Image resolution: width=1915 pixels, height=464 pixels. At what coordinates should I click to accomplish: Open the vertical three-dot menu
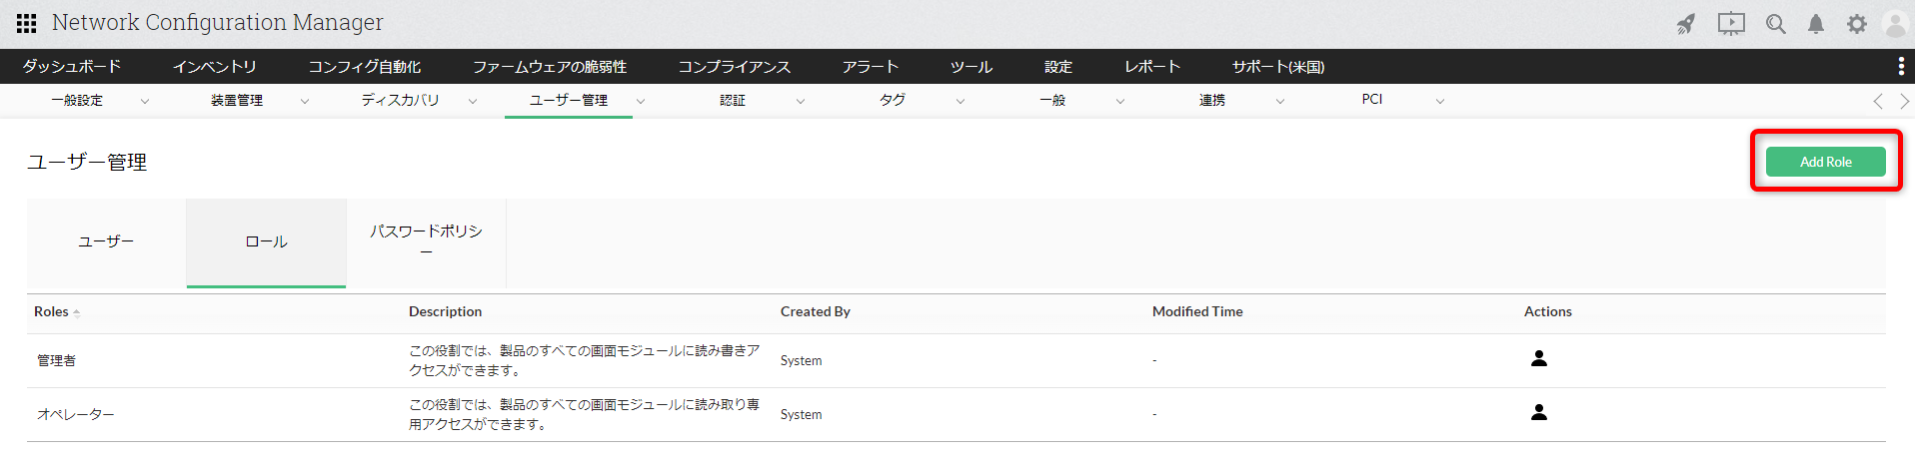[1900, 67]
